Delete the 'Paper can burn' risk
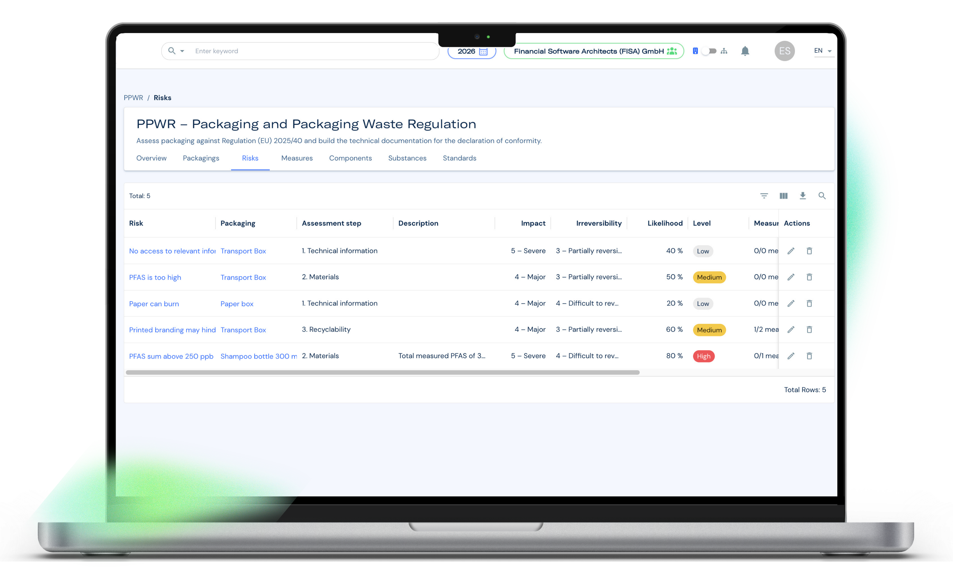This screenshot has height=581, width=953. 809,303
